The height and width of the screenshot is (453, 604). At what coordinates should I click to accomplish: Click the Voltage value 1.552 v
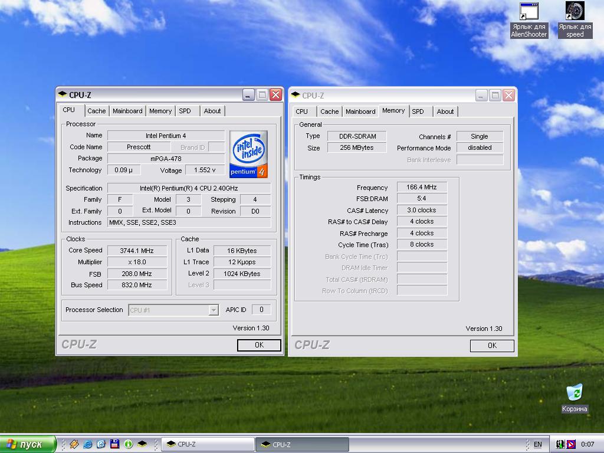tap(205, 170)
